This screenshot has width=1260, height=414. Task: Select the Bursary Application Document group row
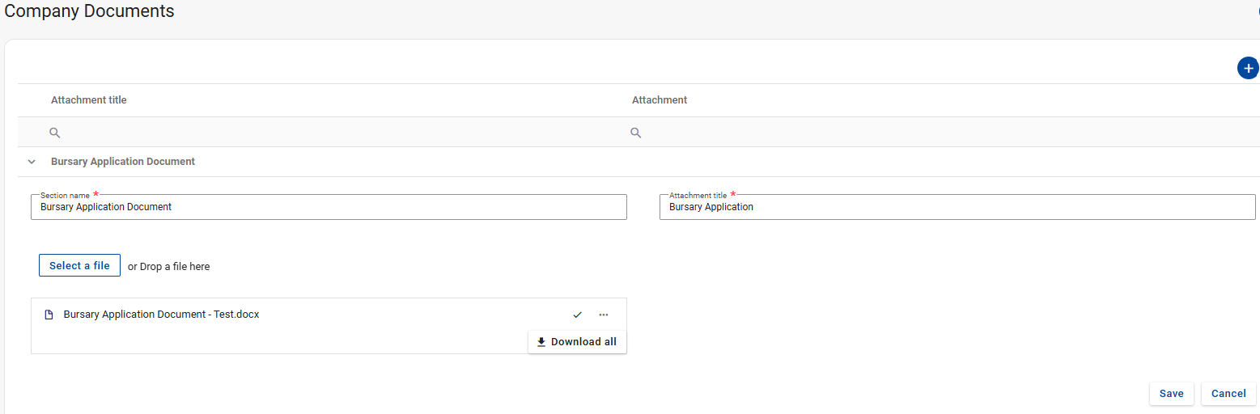638,162
